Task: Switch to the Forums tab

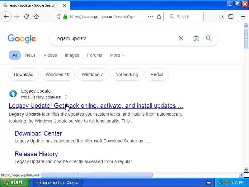Action: click(x=95, y=55)
